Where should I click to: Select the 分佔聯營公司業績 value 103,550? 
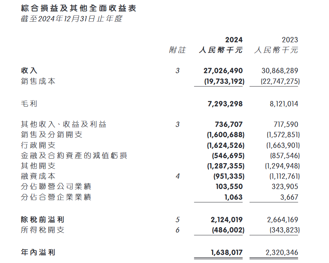tap(229, 186)
